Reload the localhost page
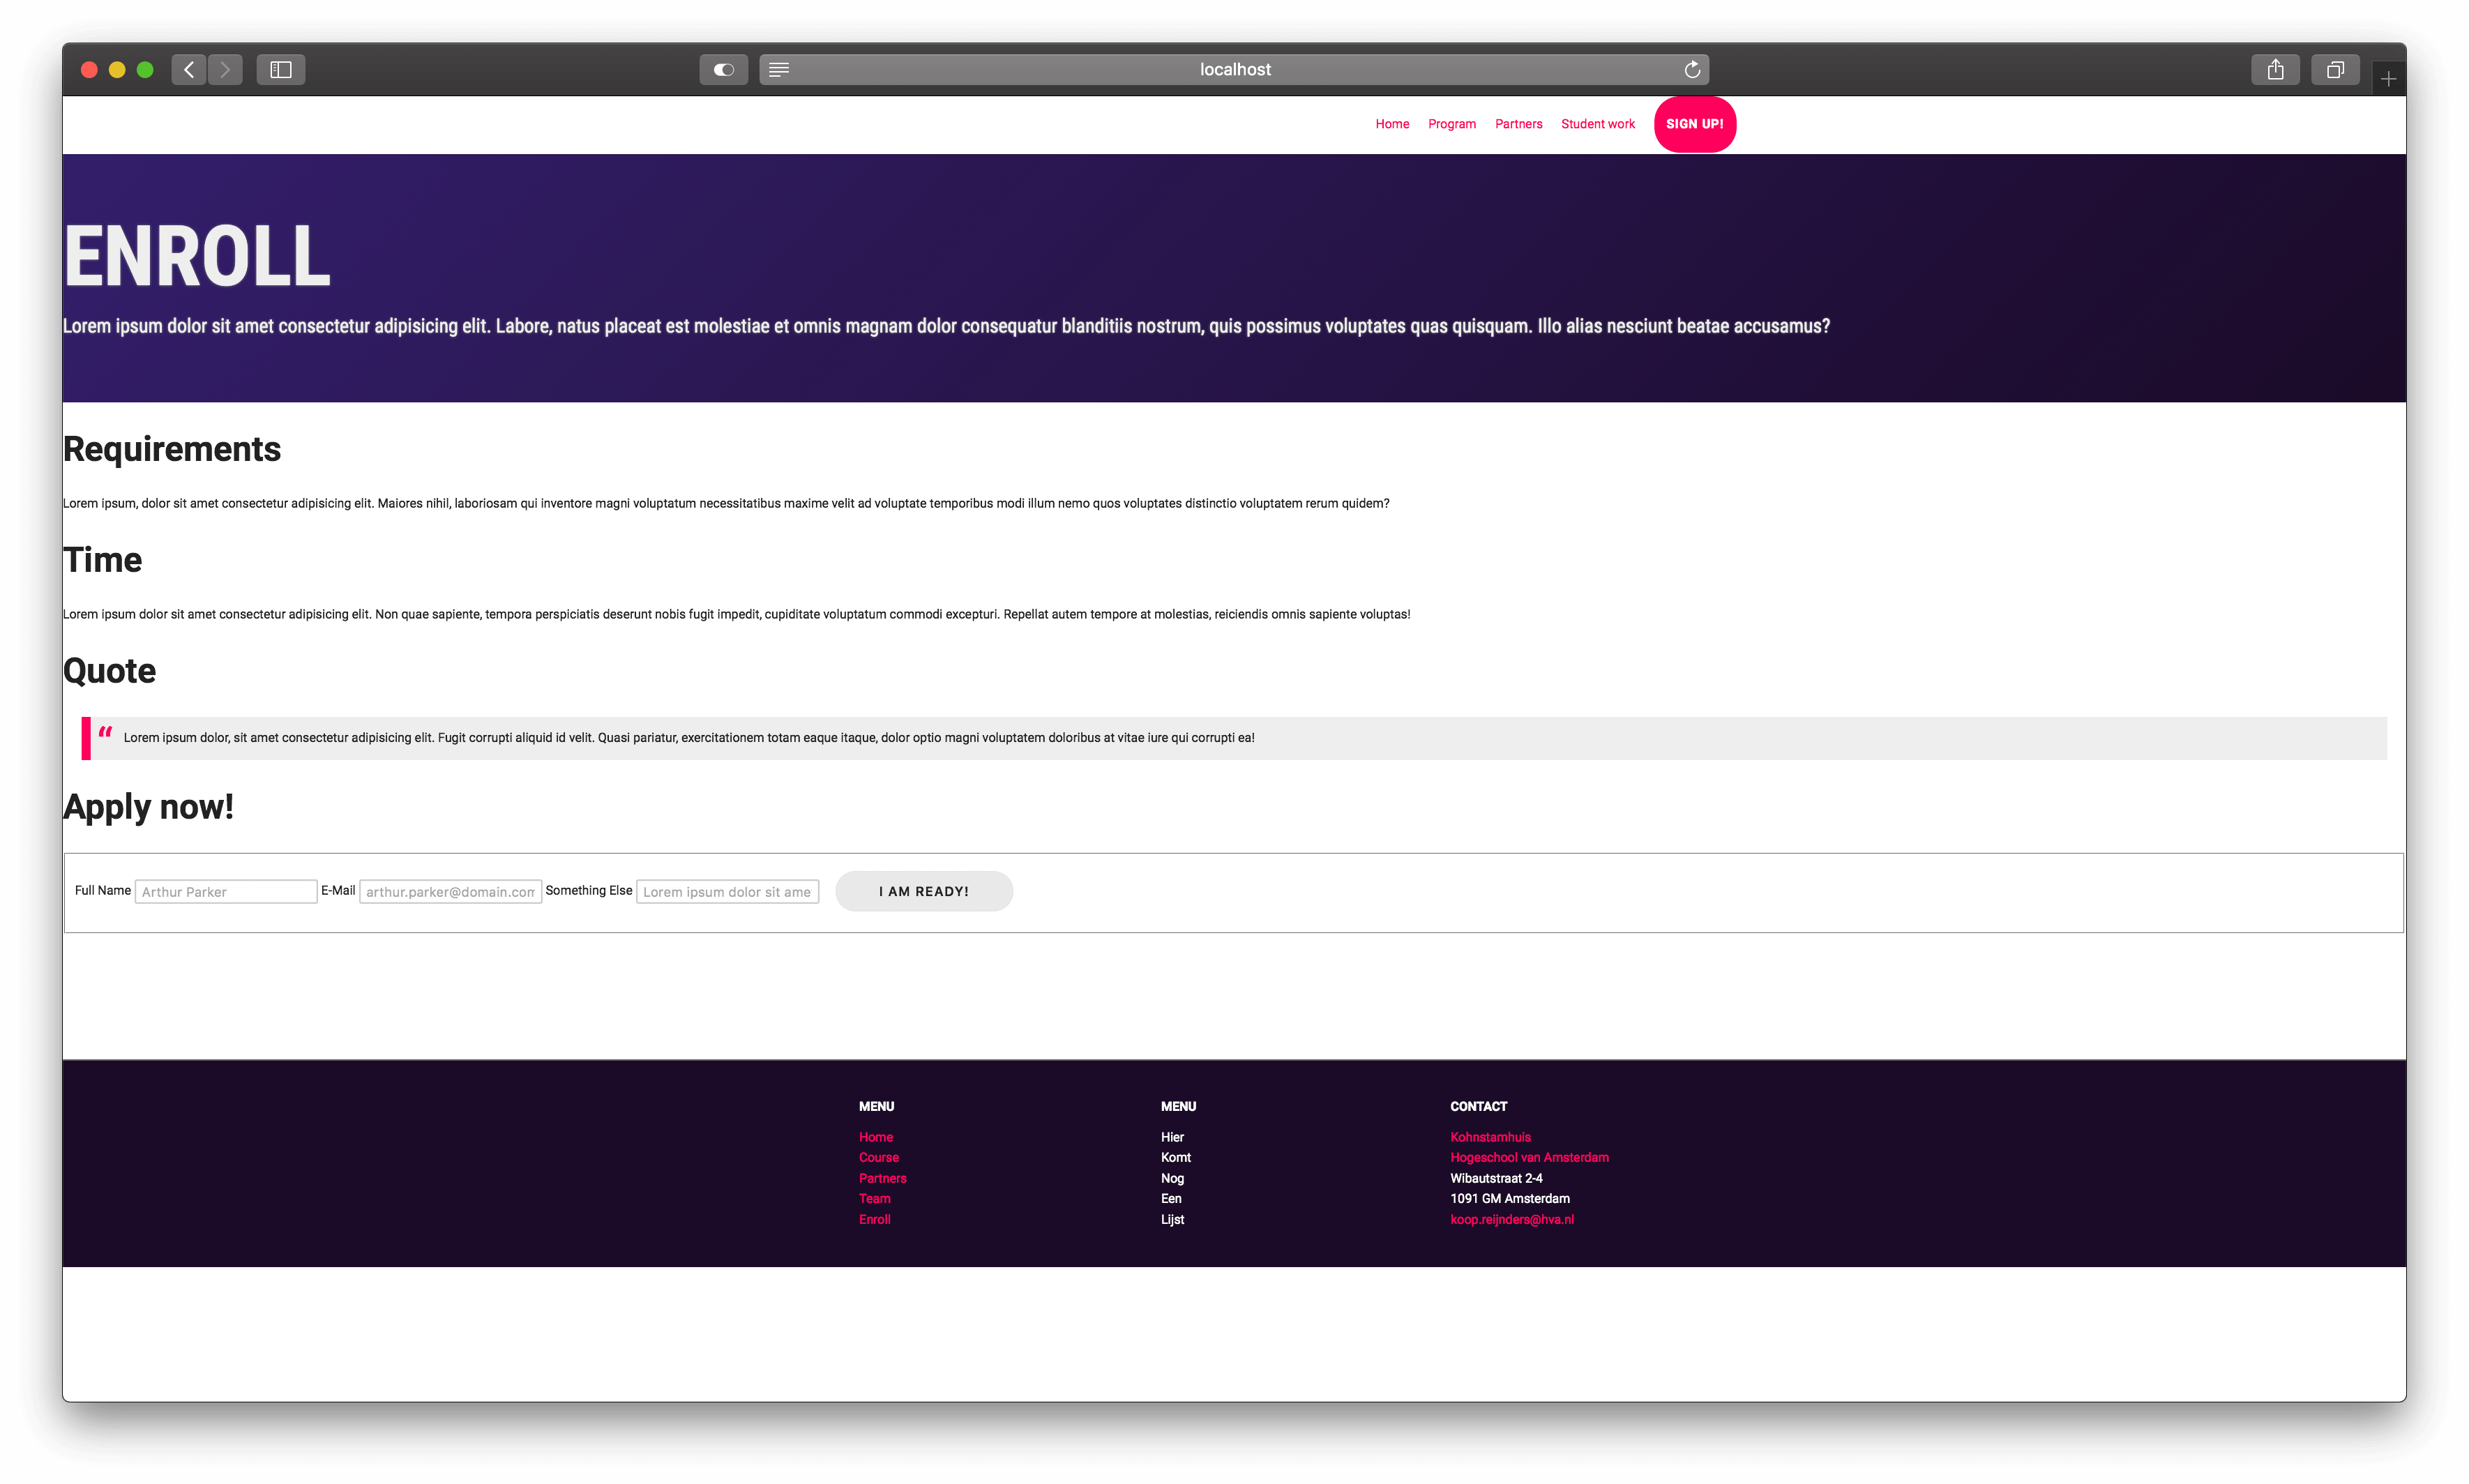The image size is (2469, 1484). coord(1692,69)
